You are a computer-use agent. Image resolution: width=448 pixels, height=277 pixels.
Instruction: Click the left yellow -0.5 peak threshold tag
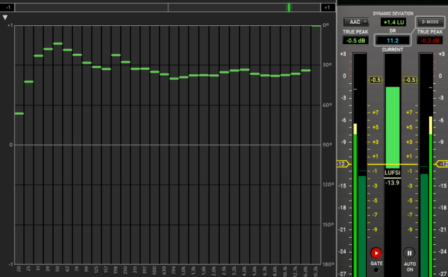tap(375, 80)
